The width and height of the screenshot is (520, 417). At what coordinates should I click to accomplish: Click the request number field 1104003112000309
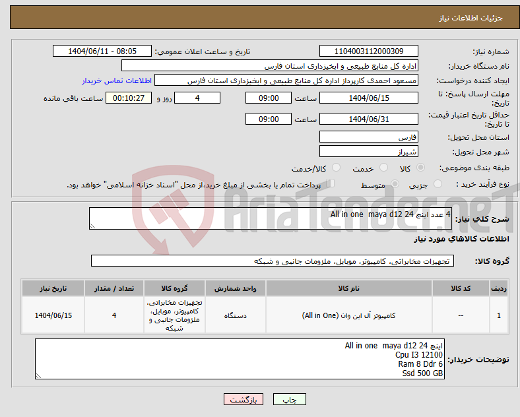point(368,51)
